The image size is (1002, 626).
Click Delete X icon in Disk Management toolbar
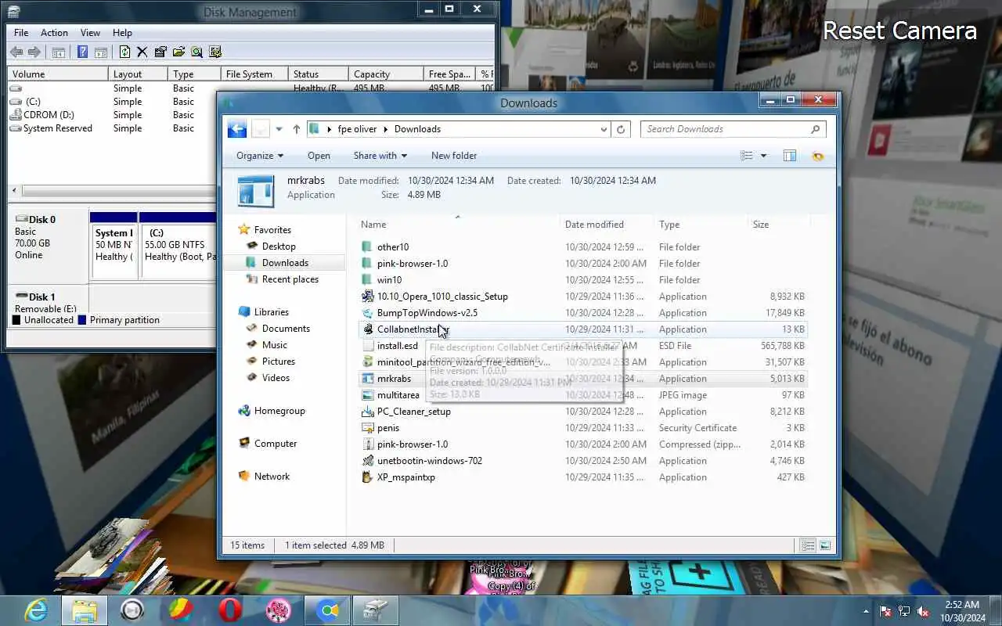pyautogui.click(x=142, y=52)
